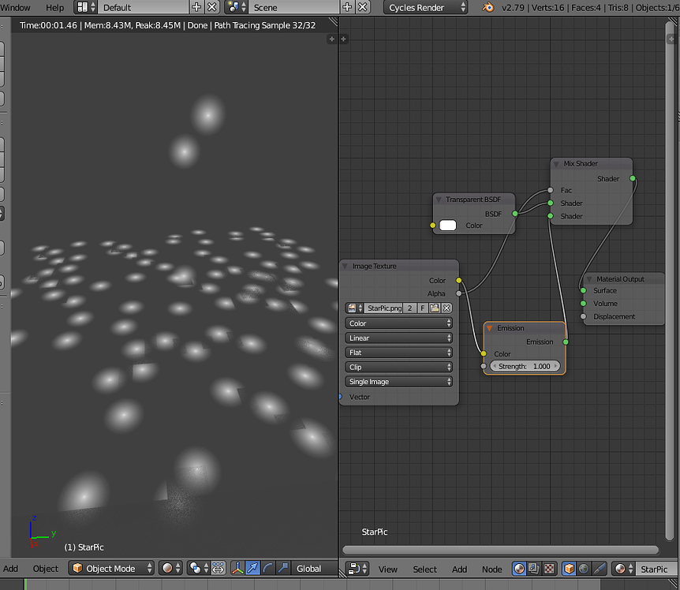The image size is (680, 590).
Task: Open material browser icon beside StarPic
Action: coord(623,569)
